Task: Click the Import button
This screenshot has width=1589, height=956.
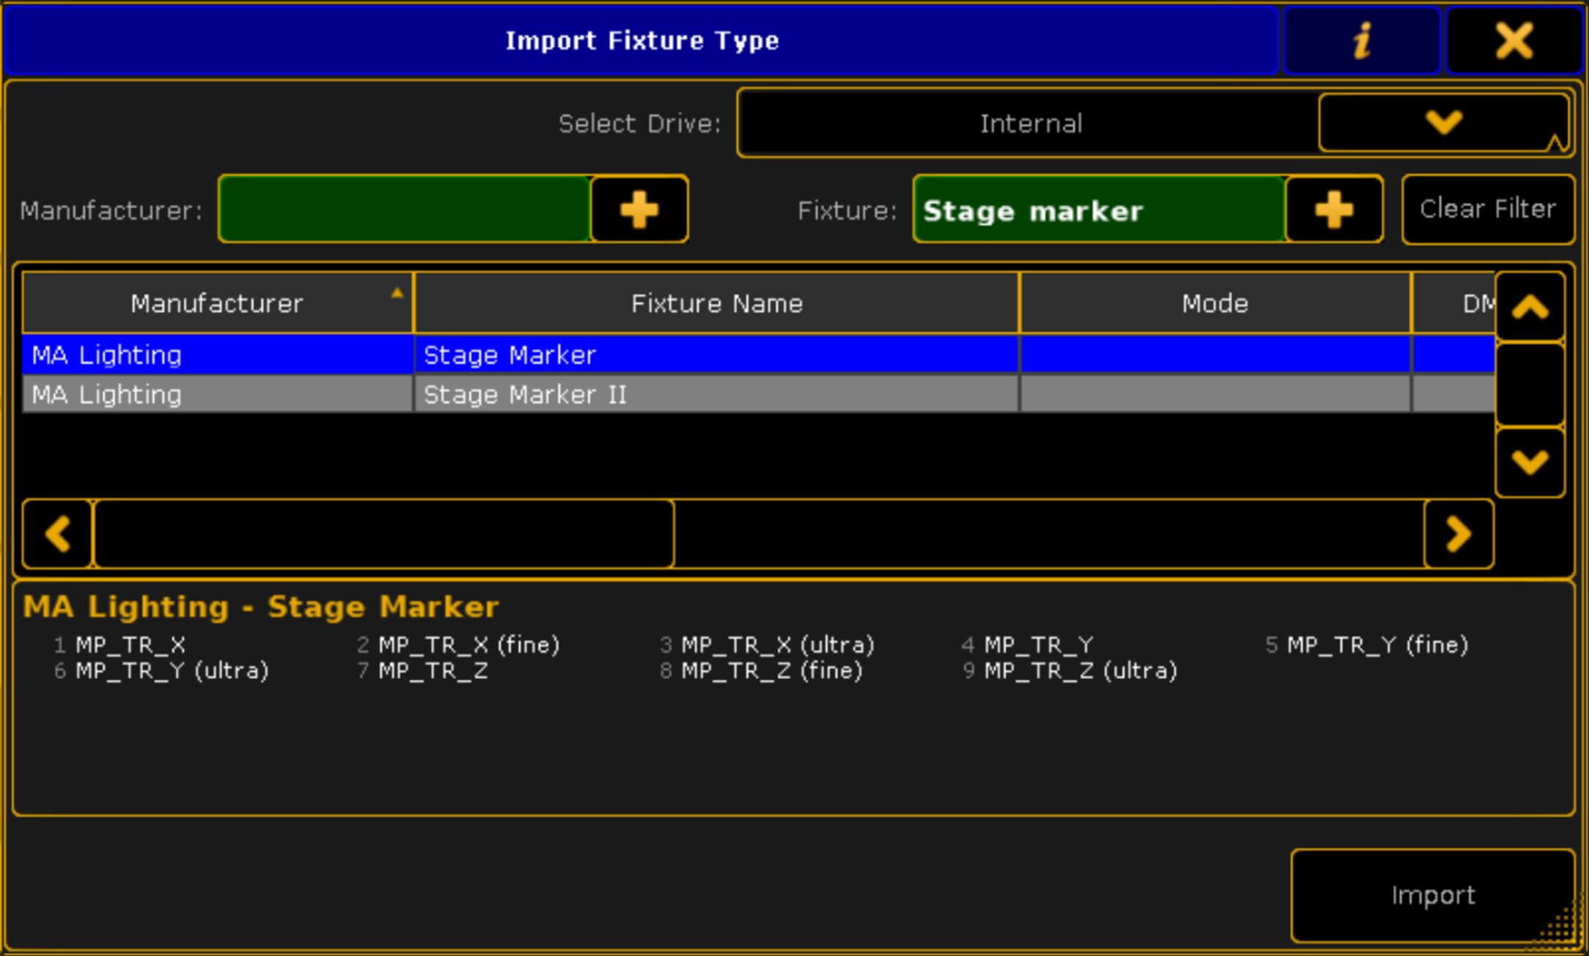Action: [1432, 895]
